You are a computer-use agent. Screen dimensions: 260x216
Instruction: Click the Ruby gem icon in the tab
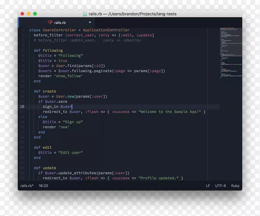[x=50, y=22]
